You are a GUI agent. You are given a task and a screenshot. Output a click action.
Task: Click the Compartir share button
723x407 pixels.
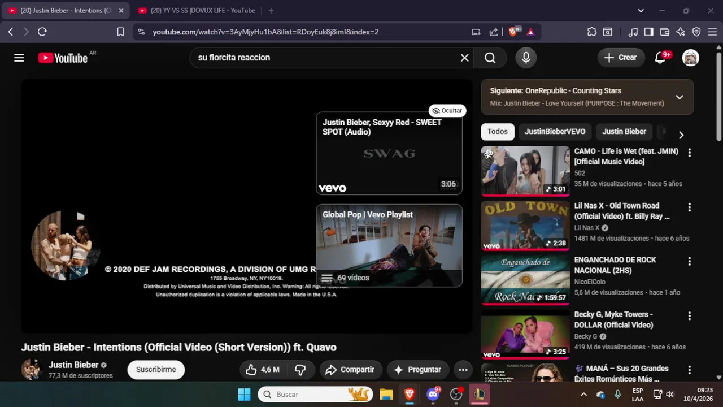coord(351,370)
